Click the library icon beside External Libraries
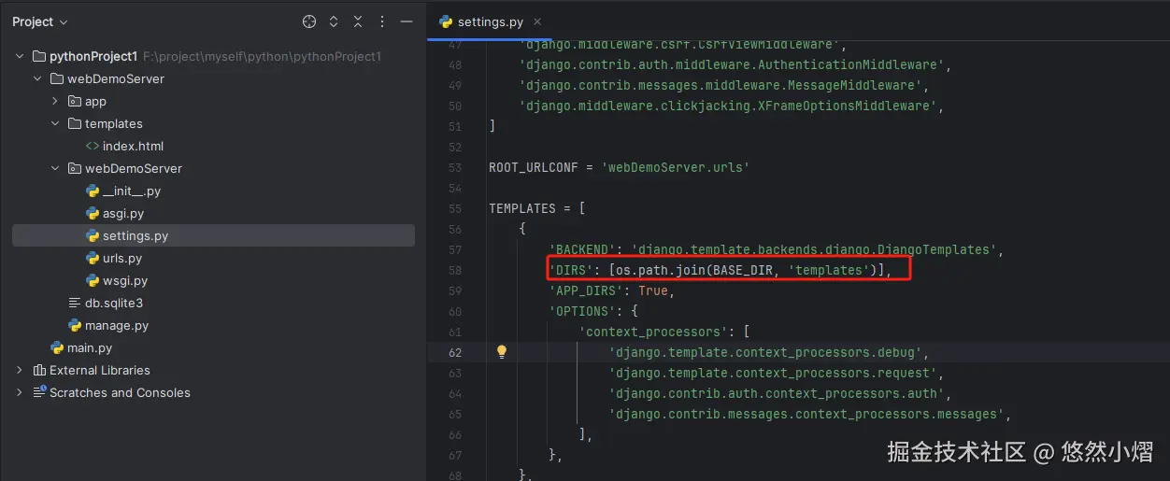The width and height of the screenshot is (1170, 481). point(39,370)
